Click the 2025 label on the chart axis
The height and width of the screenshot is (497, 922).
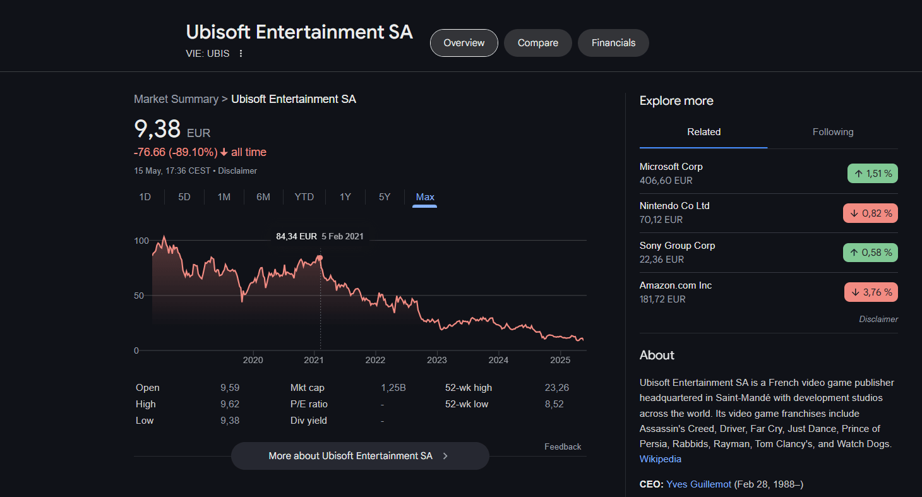coord(560,361)
